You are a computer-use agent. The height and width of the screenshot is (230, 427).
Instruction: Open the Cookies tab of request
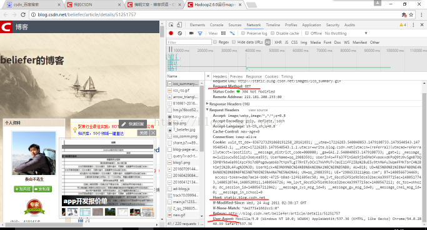pyautogui.click(x=271, y=76)
